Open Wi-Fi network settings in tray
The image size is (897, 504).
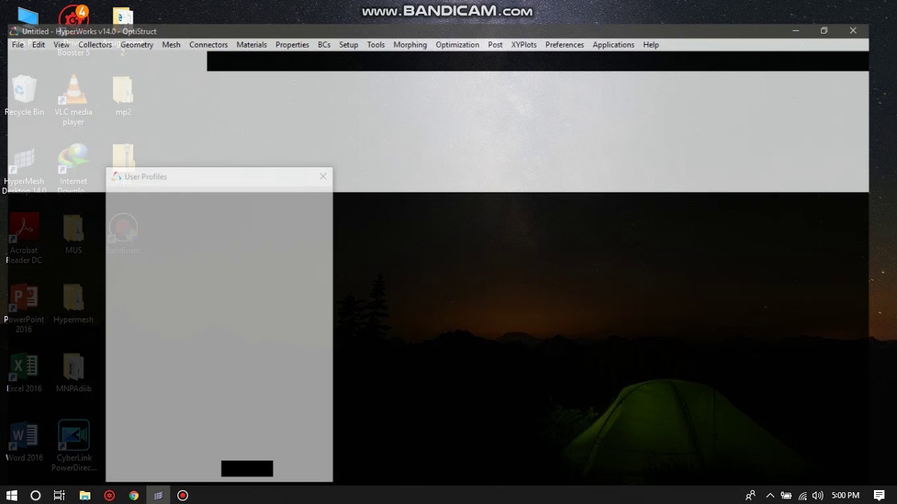coord(802,495)
